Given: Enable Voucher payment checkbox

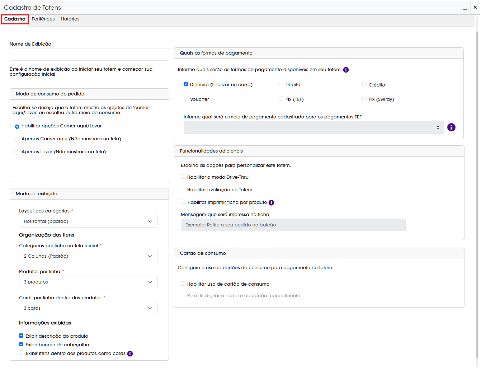Looking at the screenshot, I should pos(186,99).
